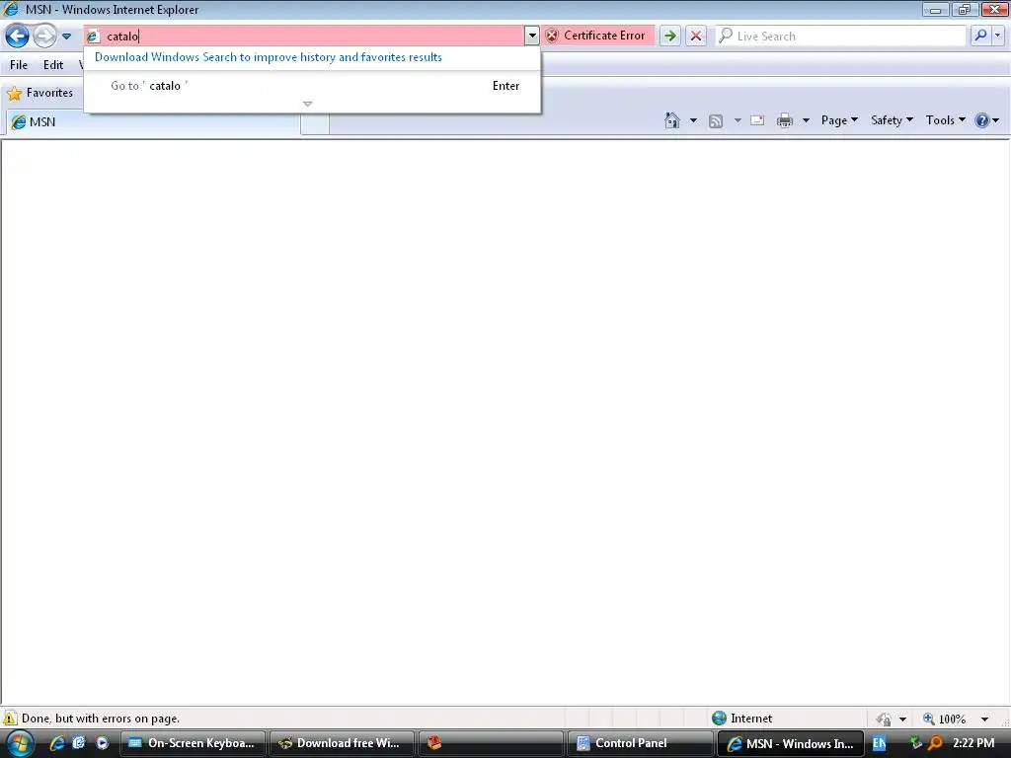Open the Page menu
The image size is (1011, 758).
(x=839, y=120)
